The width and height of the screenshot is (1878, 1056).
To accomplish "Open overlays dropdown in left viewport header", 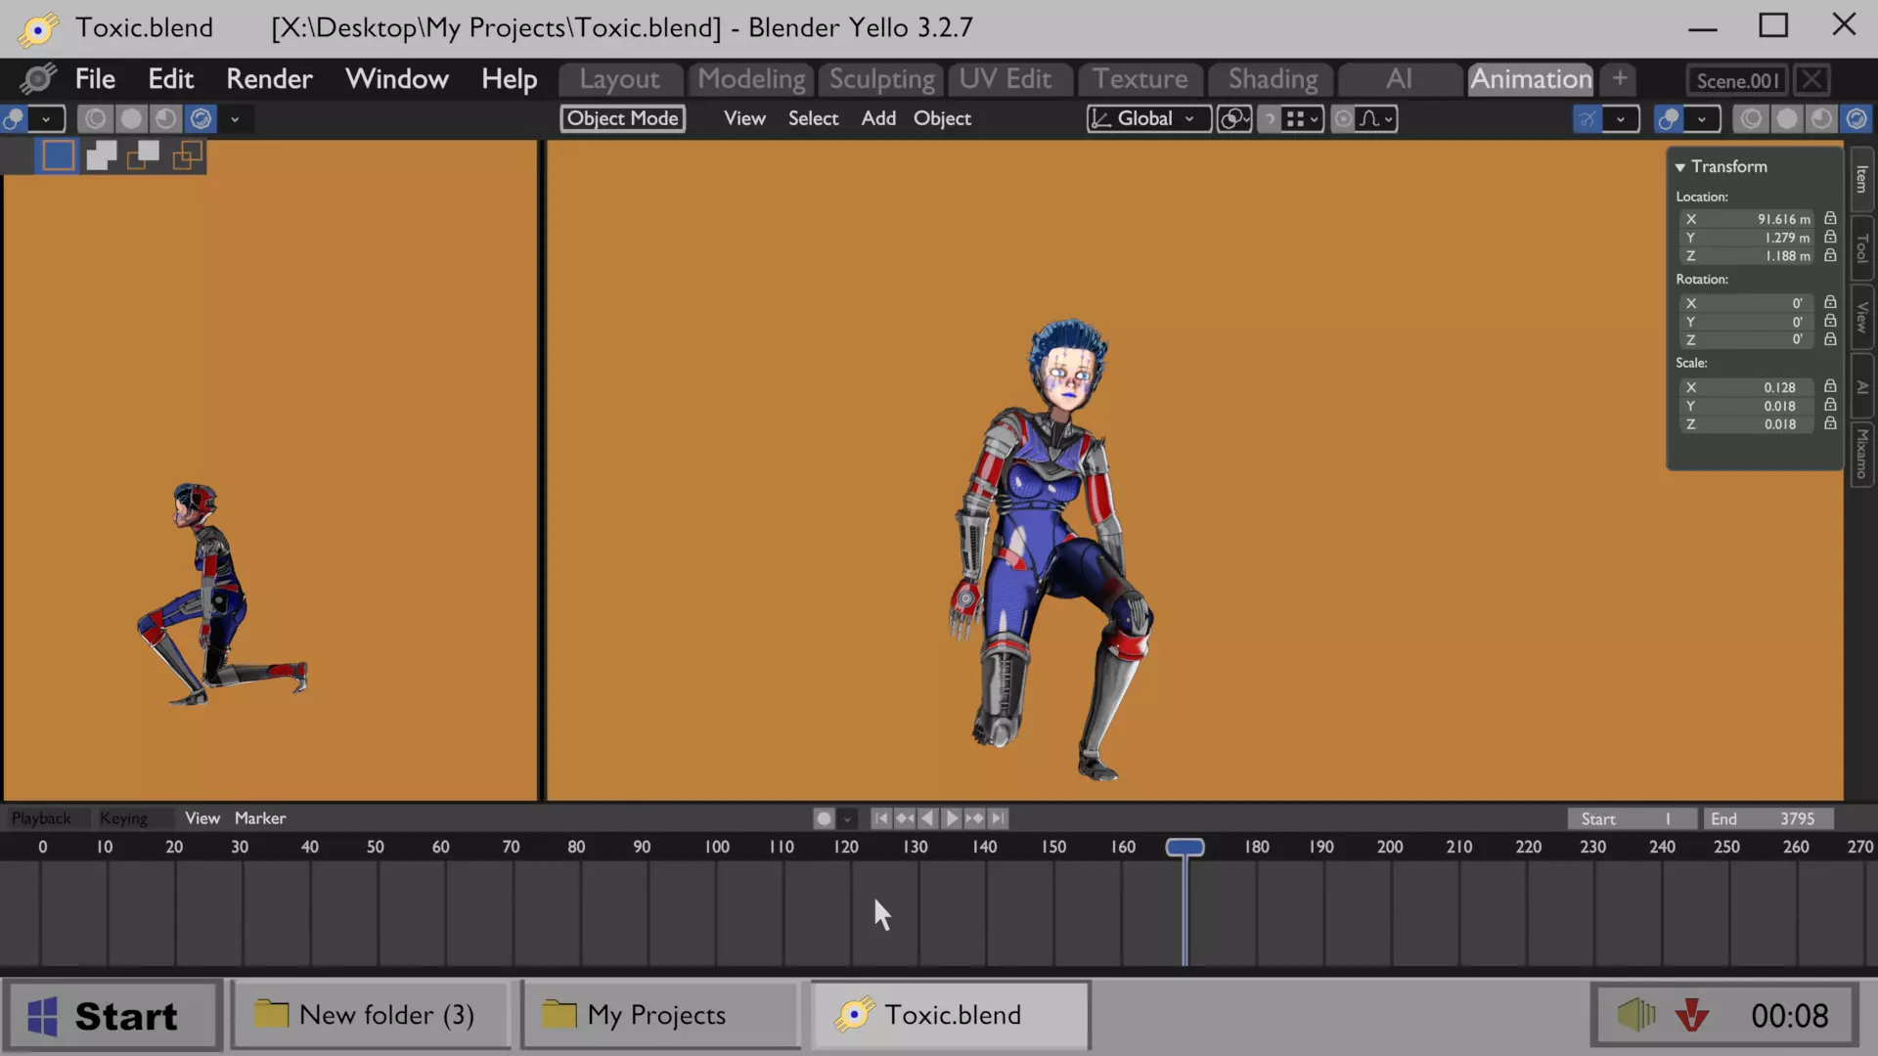I will point(46,119).
